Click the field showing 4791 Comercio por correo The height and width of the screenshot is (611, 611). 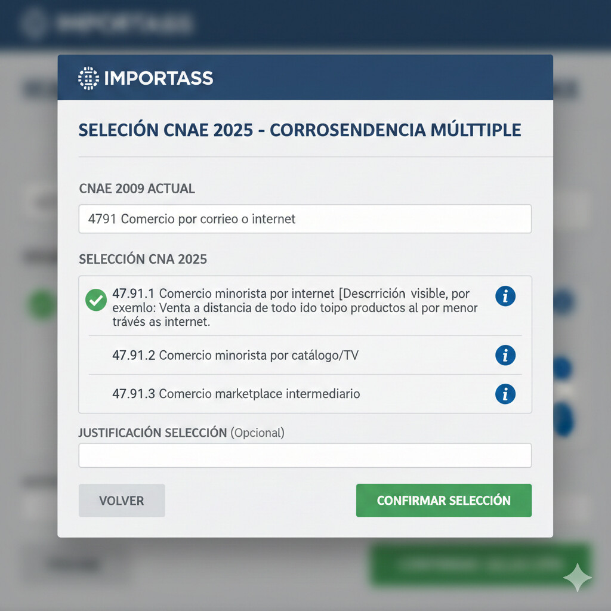click(305, 219)
